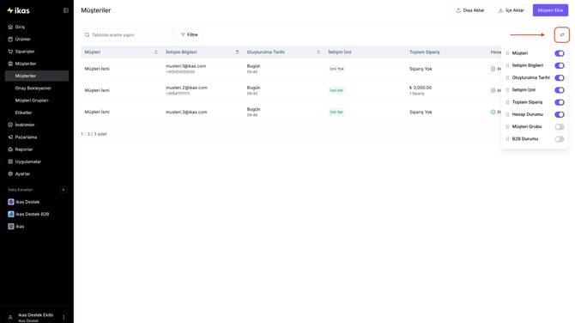The width and height of the screenshot is (575, 323).
Task: Open user menu three-dot icon
Action: pos(64,317)
